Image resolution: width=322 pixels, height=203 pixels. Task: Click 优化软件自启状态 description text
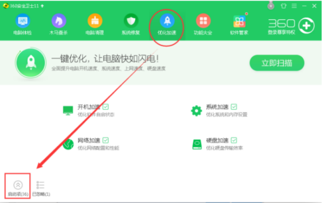[96, 115]
